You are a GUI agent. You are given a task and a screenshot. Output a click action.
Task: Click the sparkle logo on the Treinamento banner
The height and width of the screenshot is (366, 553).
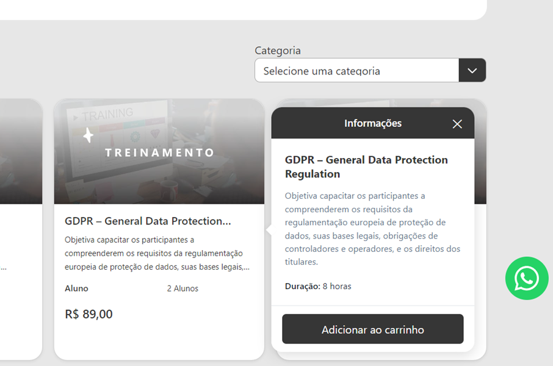[x=89, y=135]
